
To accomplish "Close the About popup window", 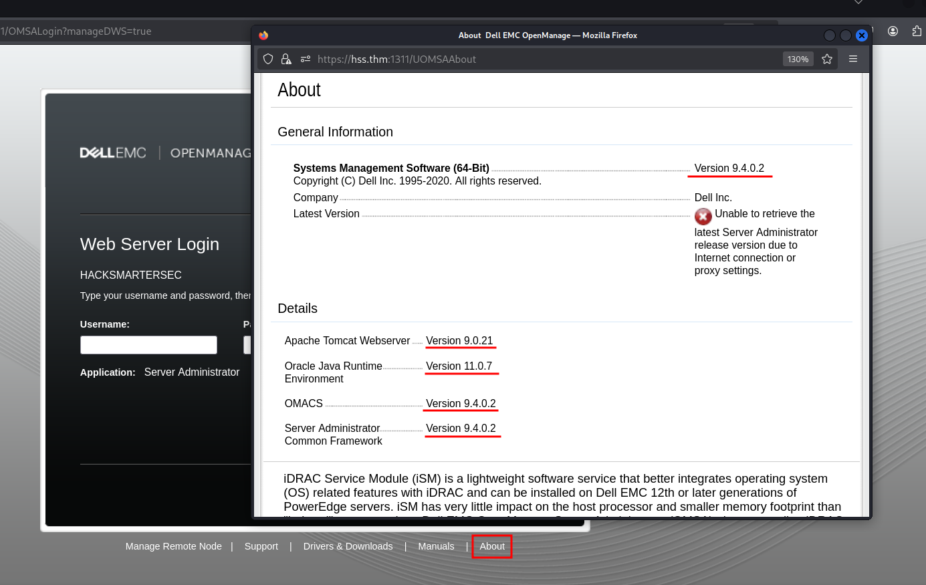I will pyautogui.click(x=862, y=35).
